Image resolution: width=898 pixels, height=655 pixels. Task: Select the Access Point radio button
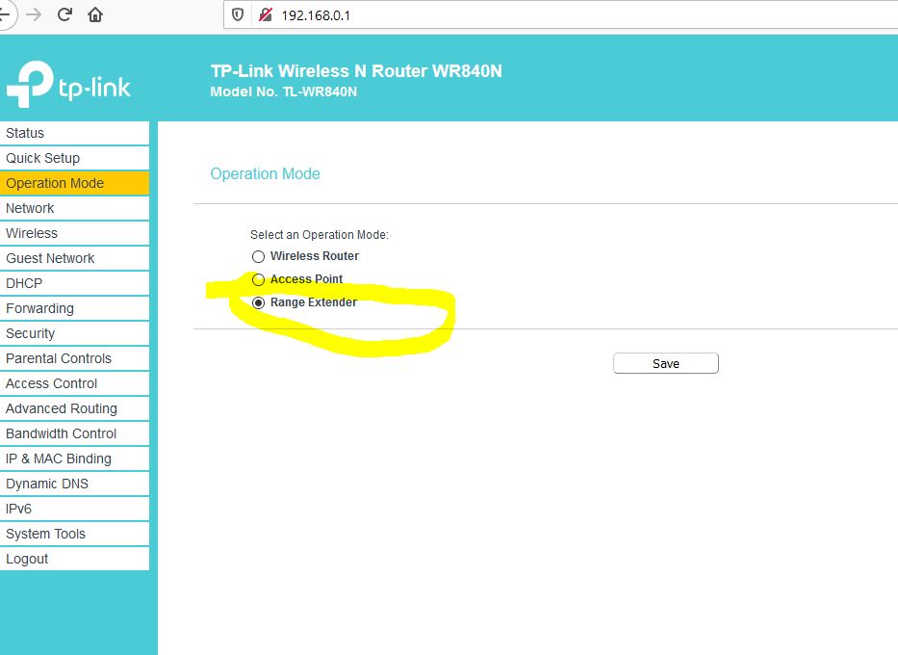pos(258,279)
